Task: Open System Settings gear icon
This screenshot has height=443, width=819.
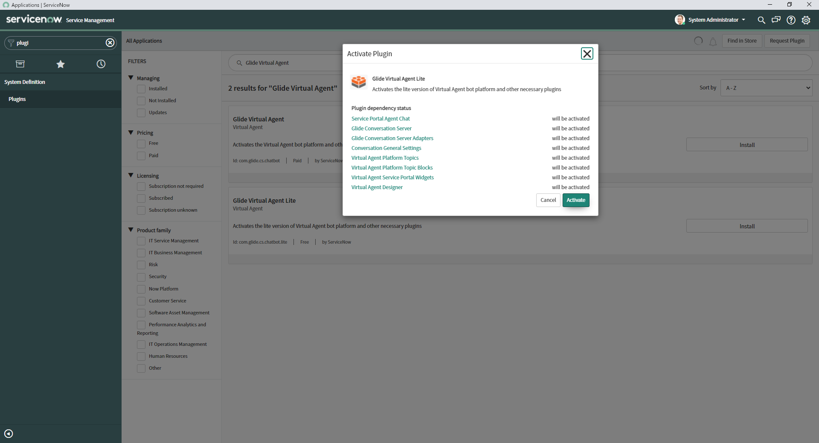Action: (x=806, y=20)
